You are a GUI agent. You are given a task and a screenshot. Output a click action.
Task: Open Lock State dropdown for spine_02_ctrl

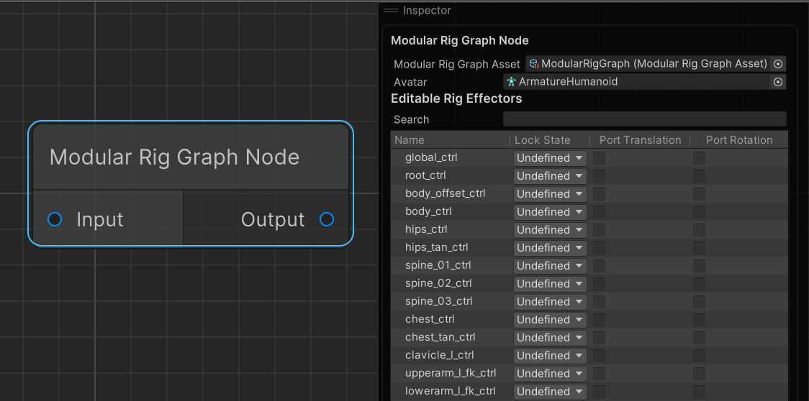550,283
